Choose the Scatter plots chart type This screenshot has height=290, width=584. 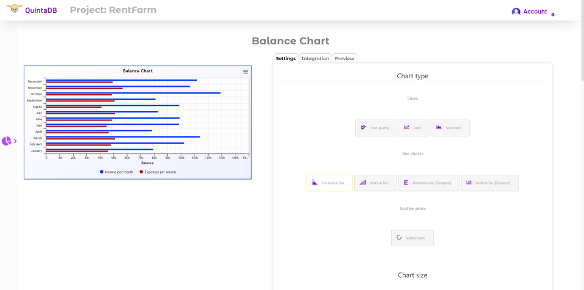[412, 238]
